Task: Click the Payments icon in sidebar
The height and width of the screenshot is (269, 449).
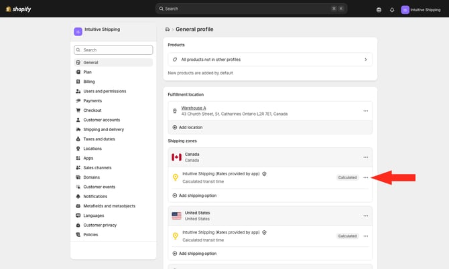Action: tap(78, 100)
